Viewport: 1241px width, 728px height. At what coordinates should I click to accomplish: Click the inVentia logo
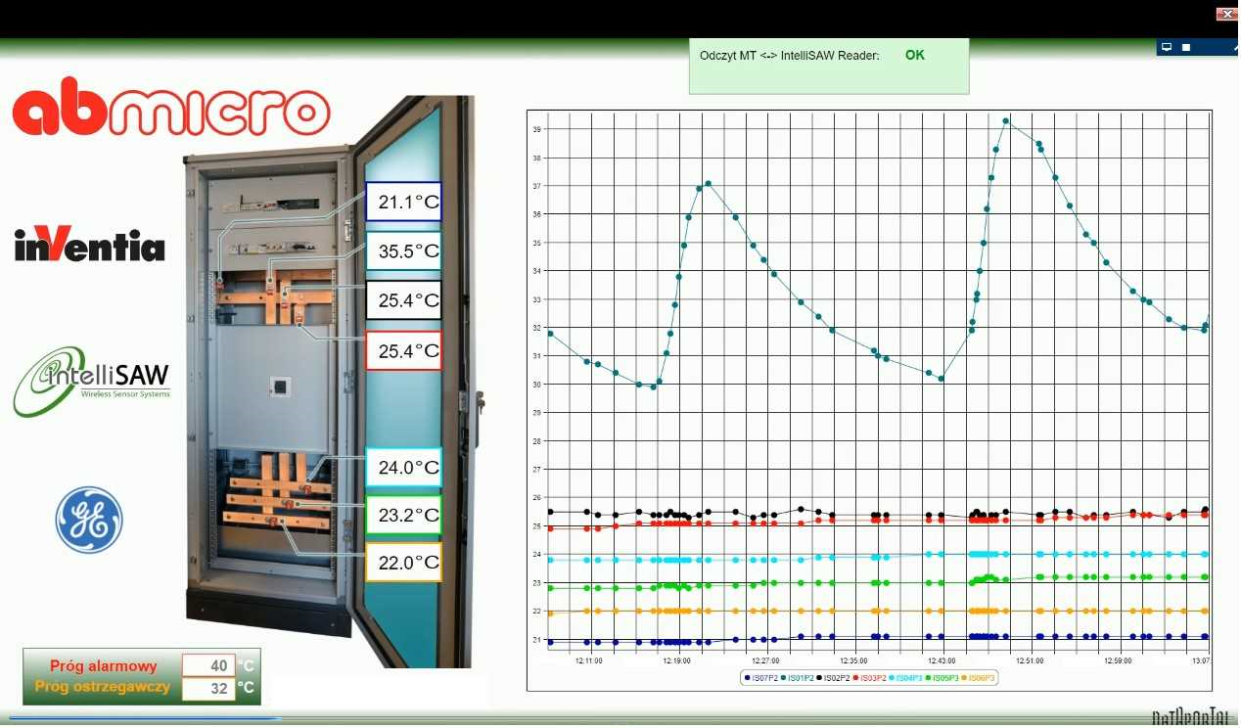pos(90,245)
